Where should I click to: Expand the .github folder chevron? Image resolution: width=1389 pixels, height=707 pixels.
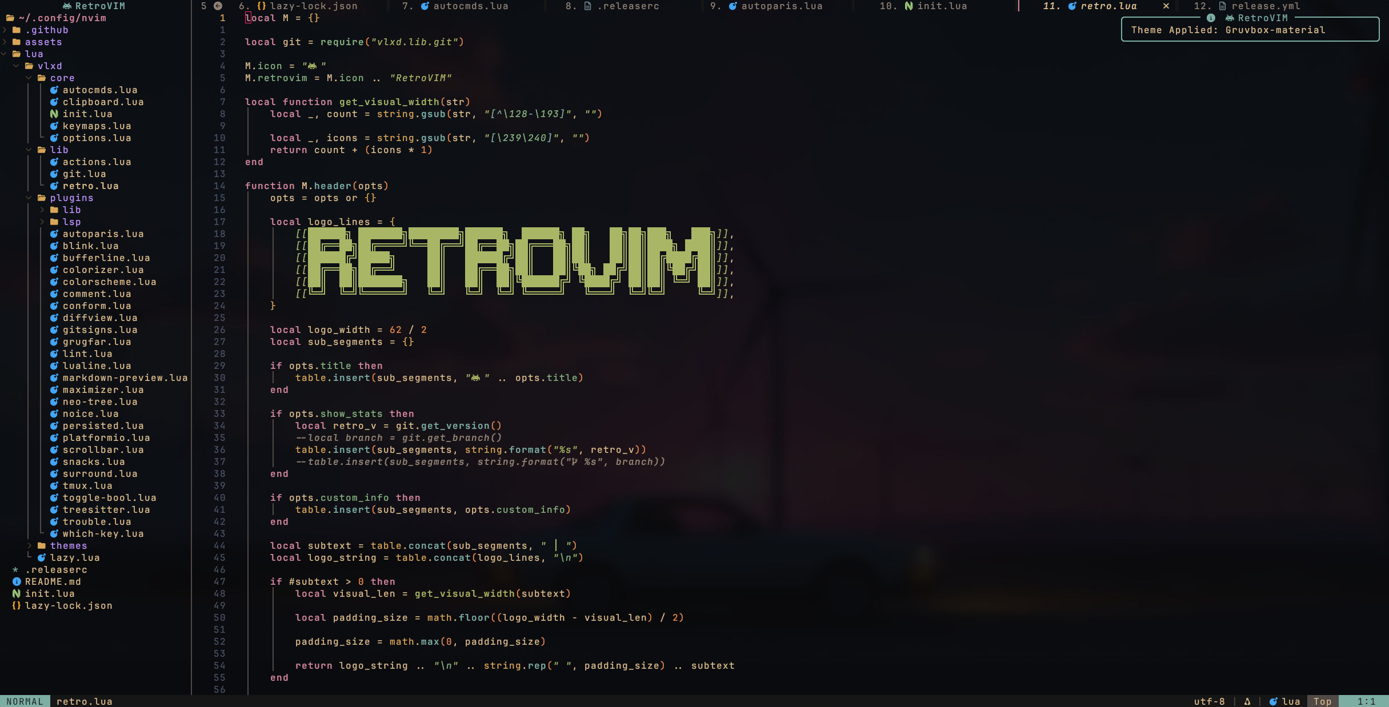point(5,30)
